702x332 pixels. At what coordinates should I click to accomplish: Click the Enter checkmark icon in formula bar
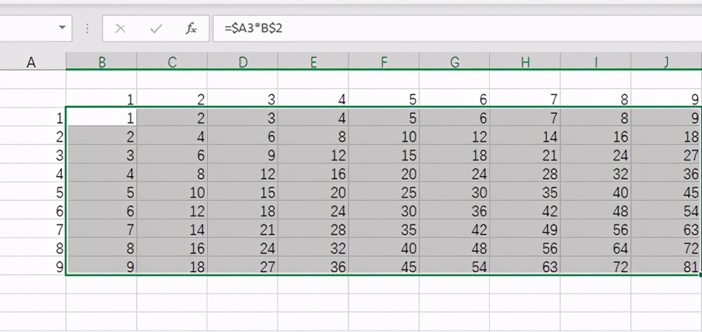click(x=156, y=29)
